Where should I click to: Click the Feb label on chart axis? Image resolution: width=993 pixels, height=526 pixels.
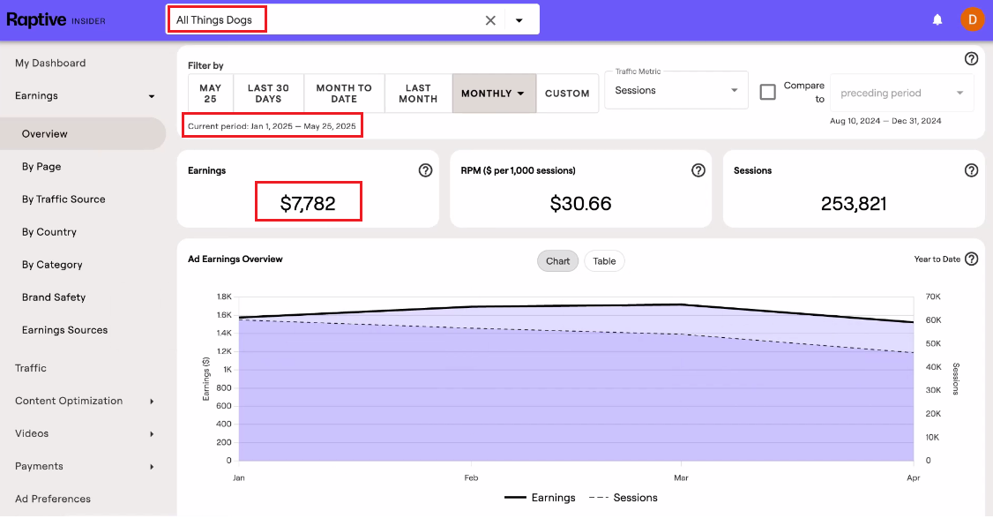(x=471, y=477)
